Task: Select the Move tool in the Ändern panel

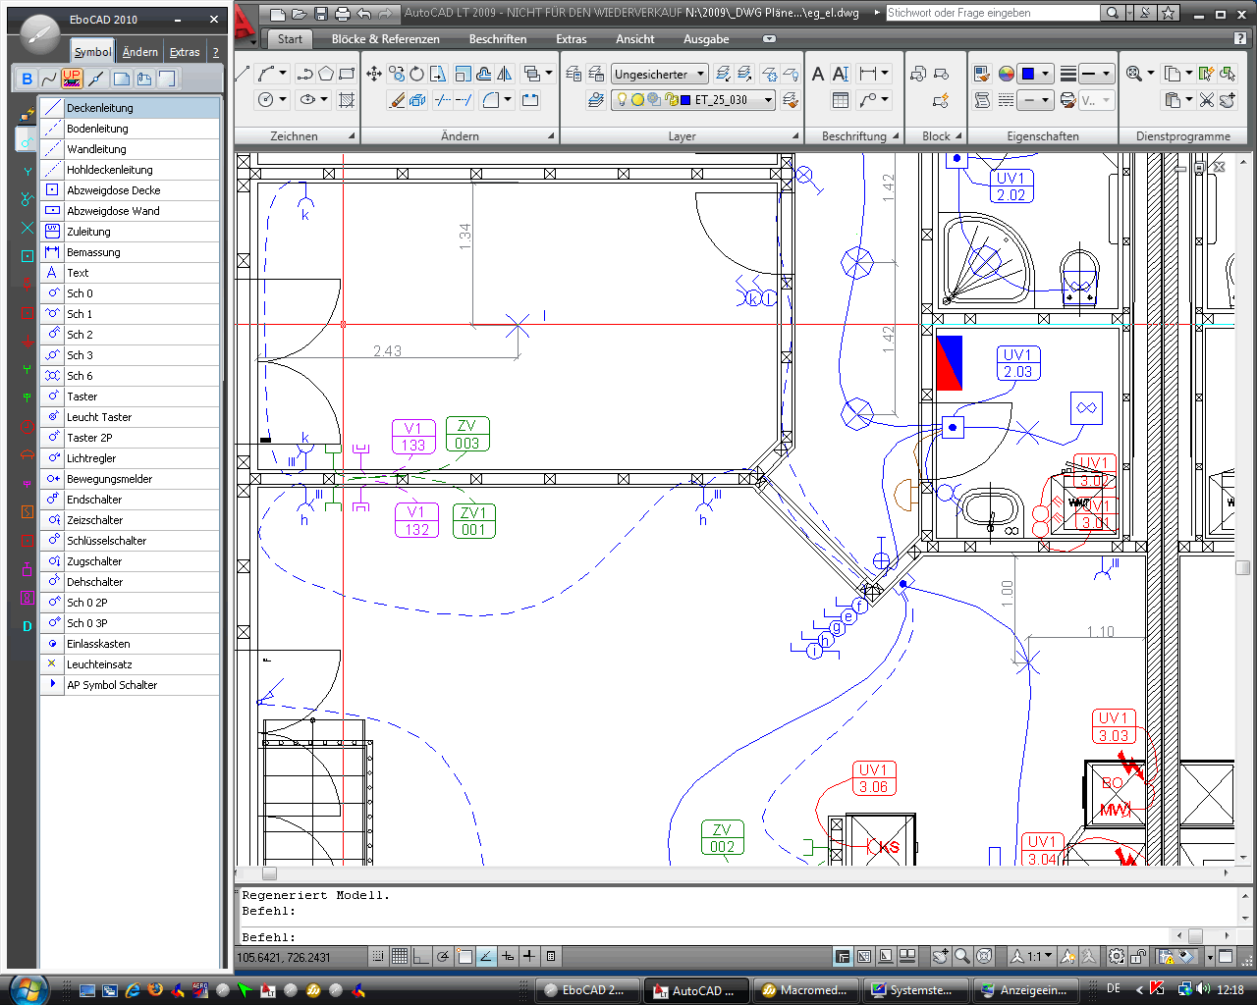Action: (x=374, y=75)
